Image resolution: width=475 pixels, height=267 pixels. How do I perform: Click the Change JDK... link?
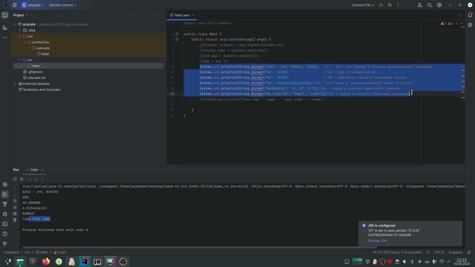point(378,241)
